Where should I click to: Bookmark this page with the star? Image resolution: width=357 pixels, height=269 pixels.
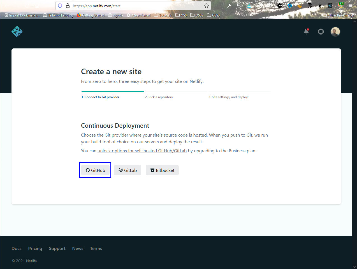coord(207,6)
